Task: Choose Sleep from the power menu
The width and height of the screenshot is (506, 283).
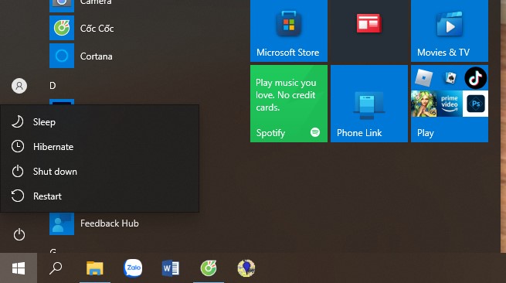Action: (x=100, y=122)
